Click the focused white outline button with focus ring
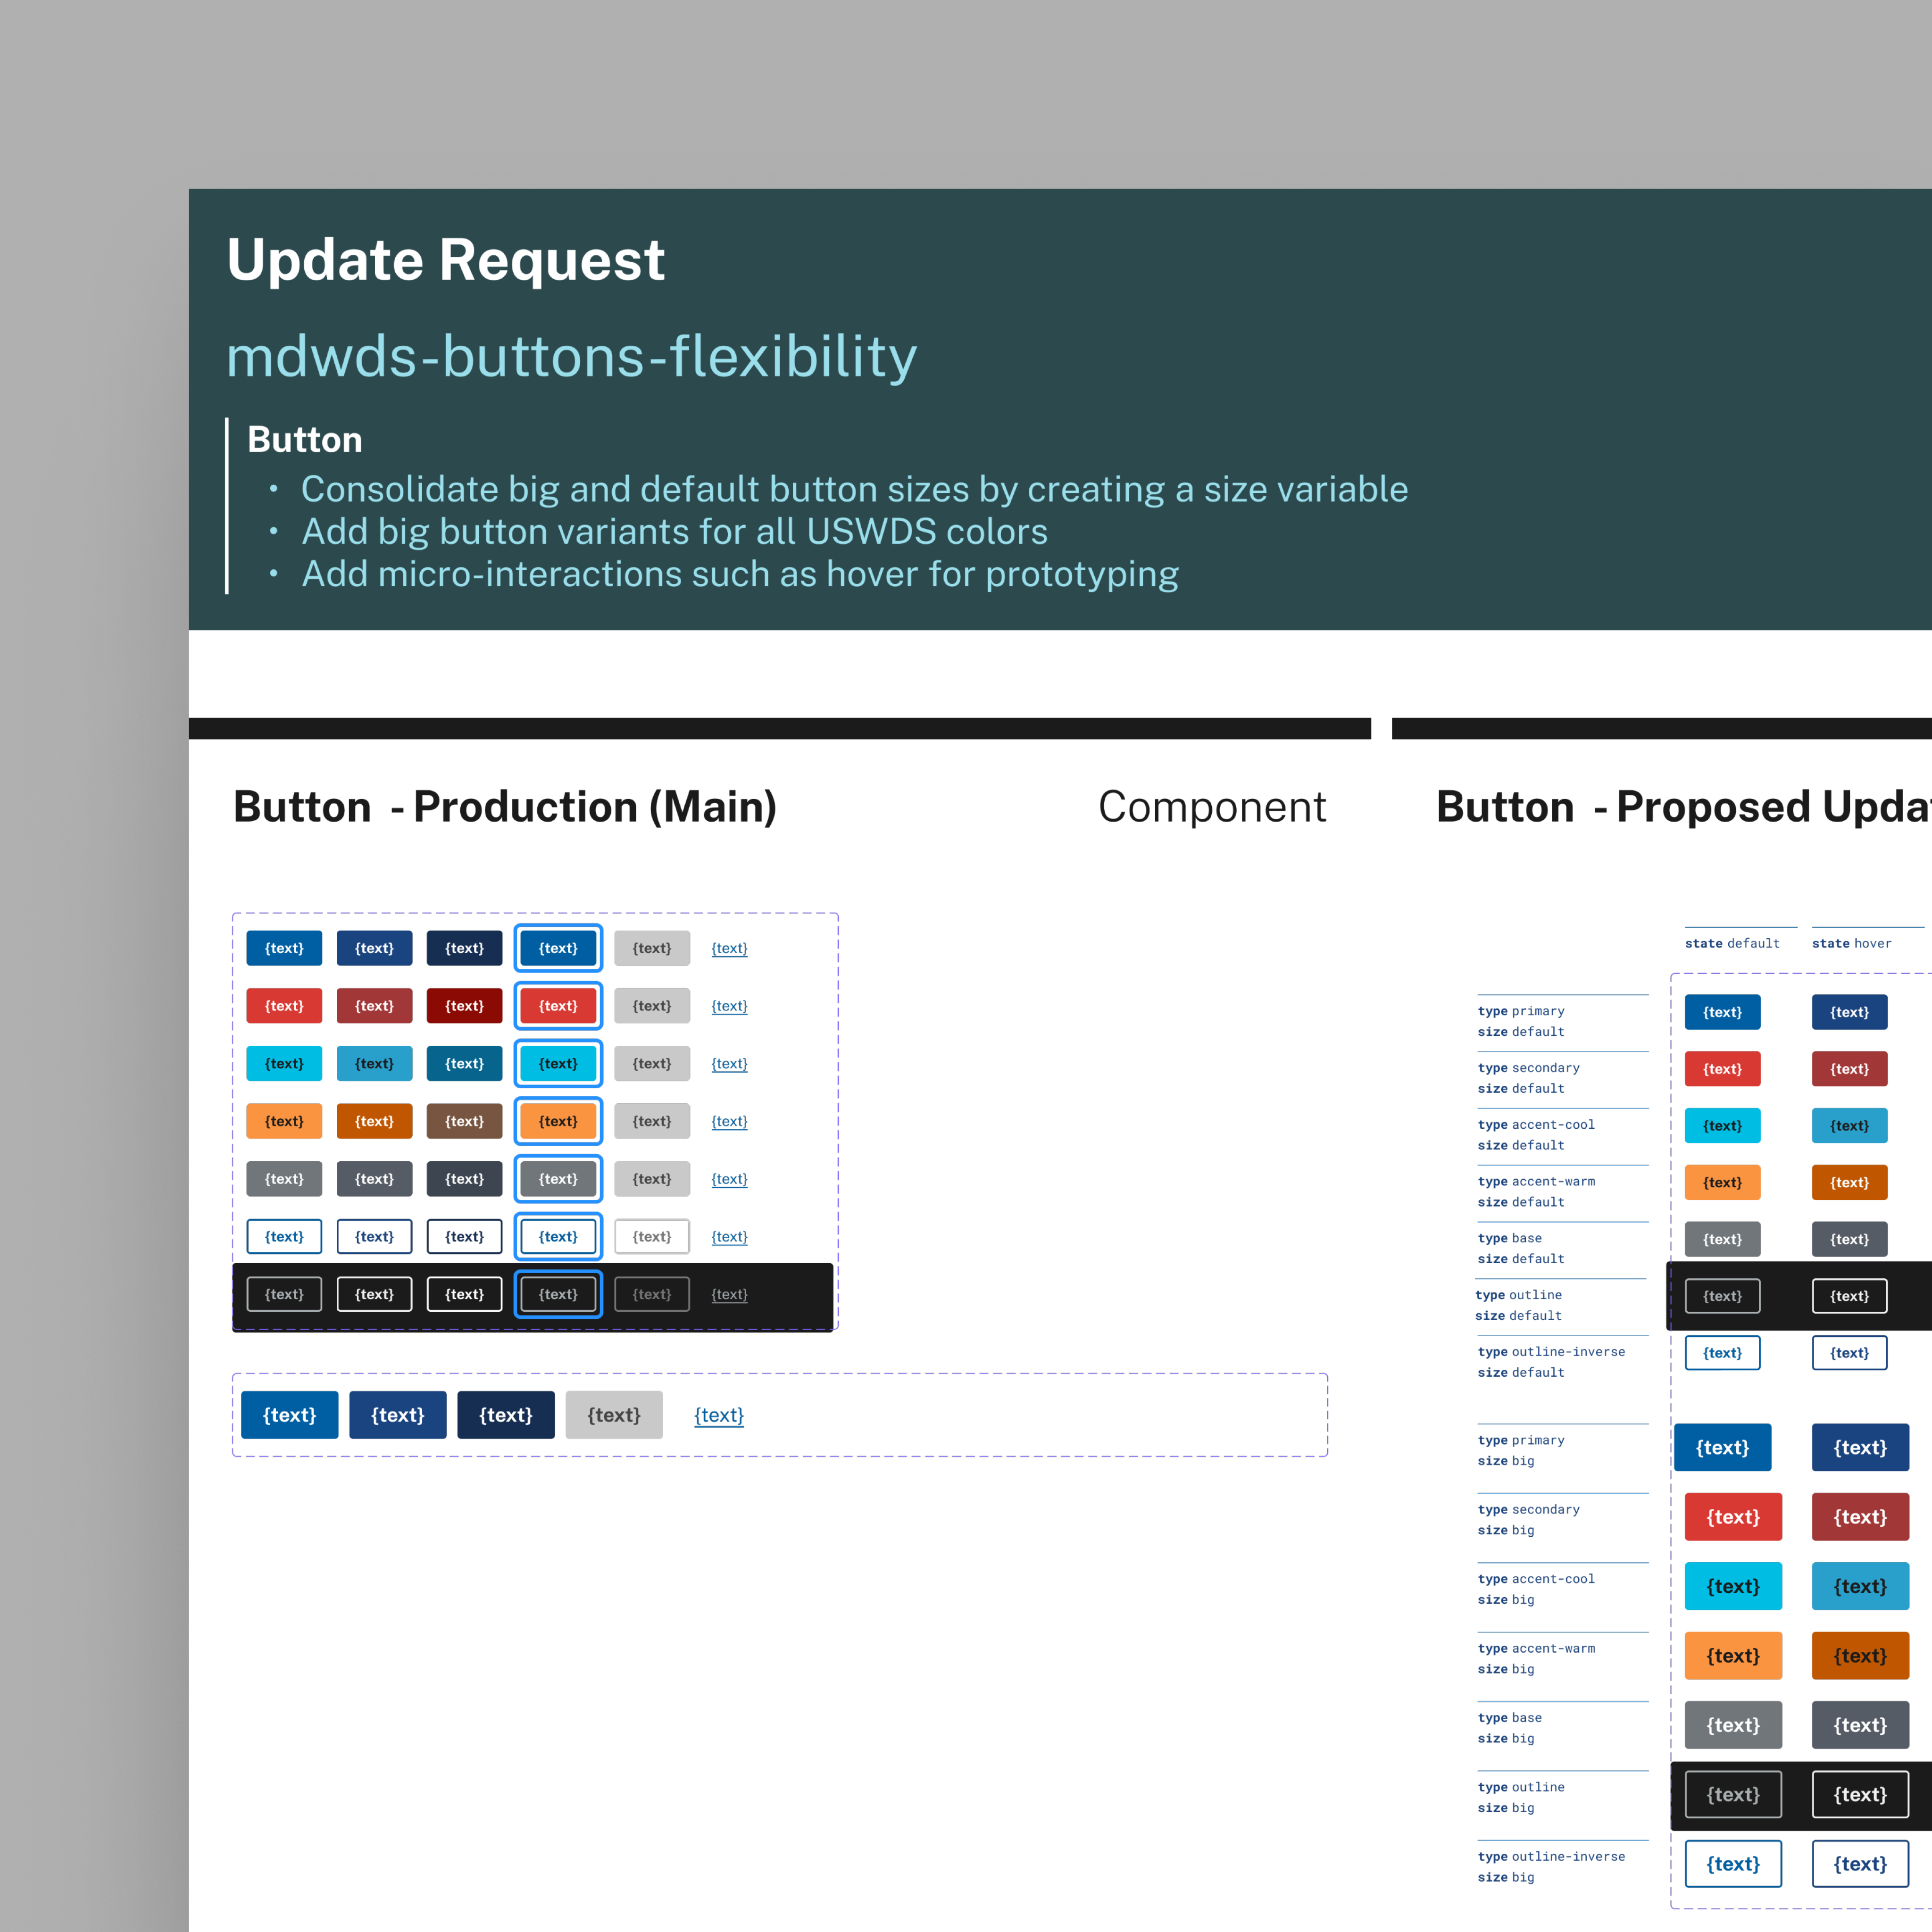 (558, 1237)
